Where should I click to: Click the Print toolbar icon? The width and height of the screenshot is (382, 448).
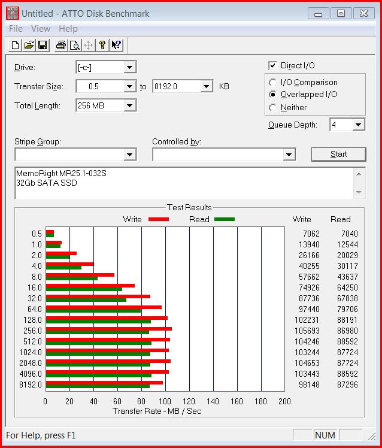click(61, 45)
